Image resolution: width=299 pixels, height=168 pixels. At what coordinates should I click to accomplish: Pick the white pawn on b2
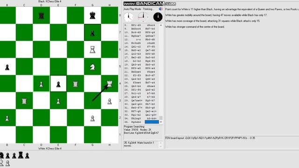pyautogui.click(x=7, y=118)
